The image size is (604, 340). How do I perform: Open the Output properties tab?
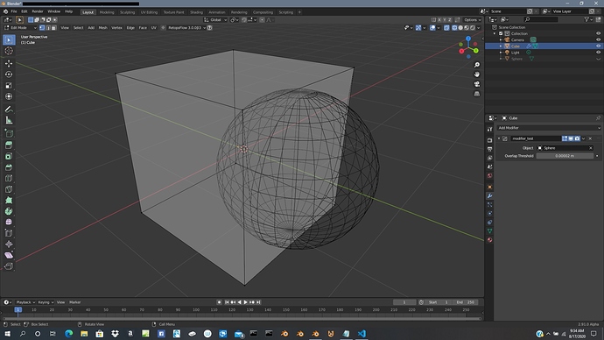click(x=489, y=149)
